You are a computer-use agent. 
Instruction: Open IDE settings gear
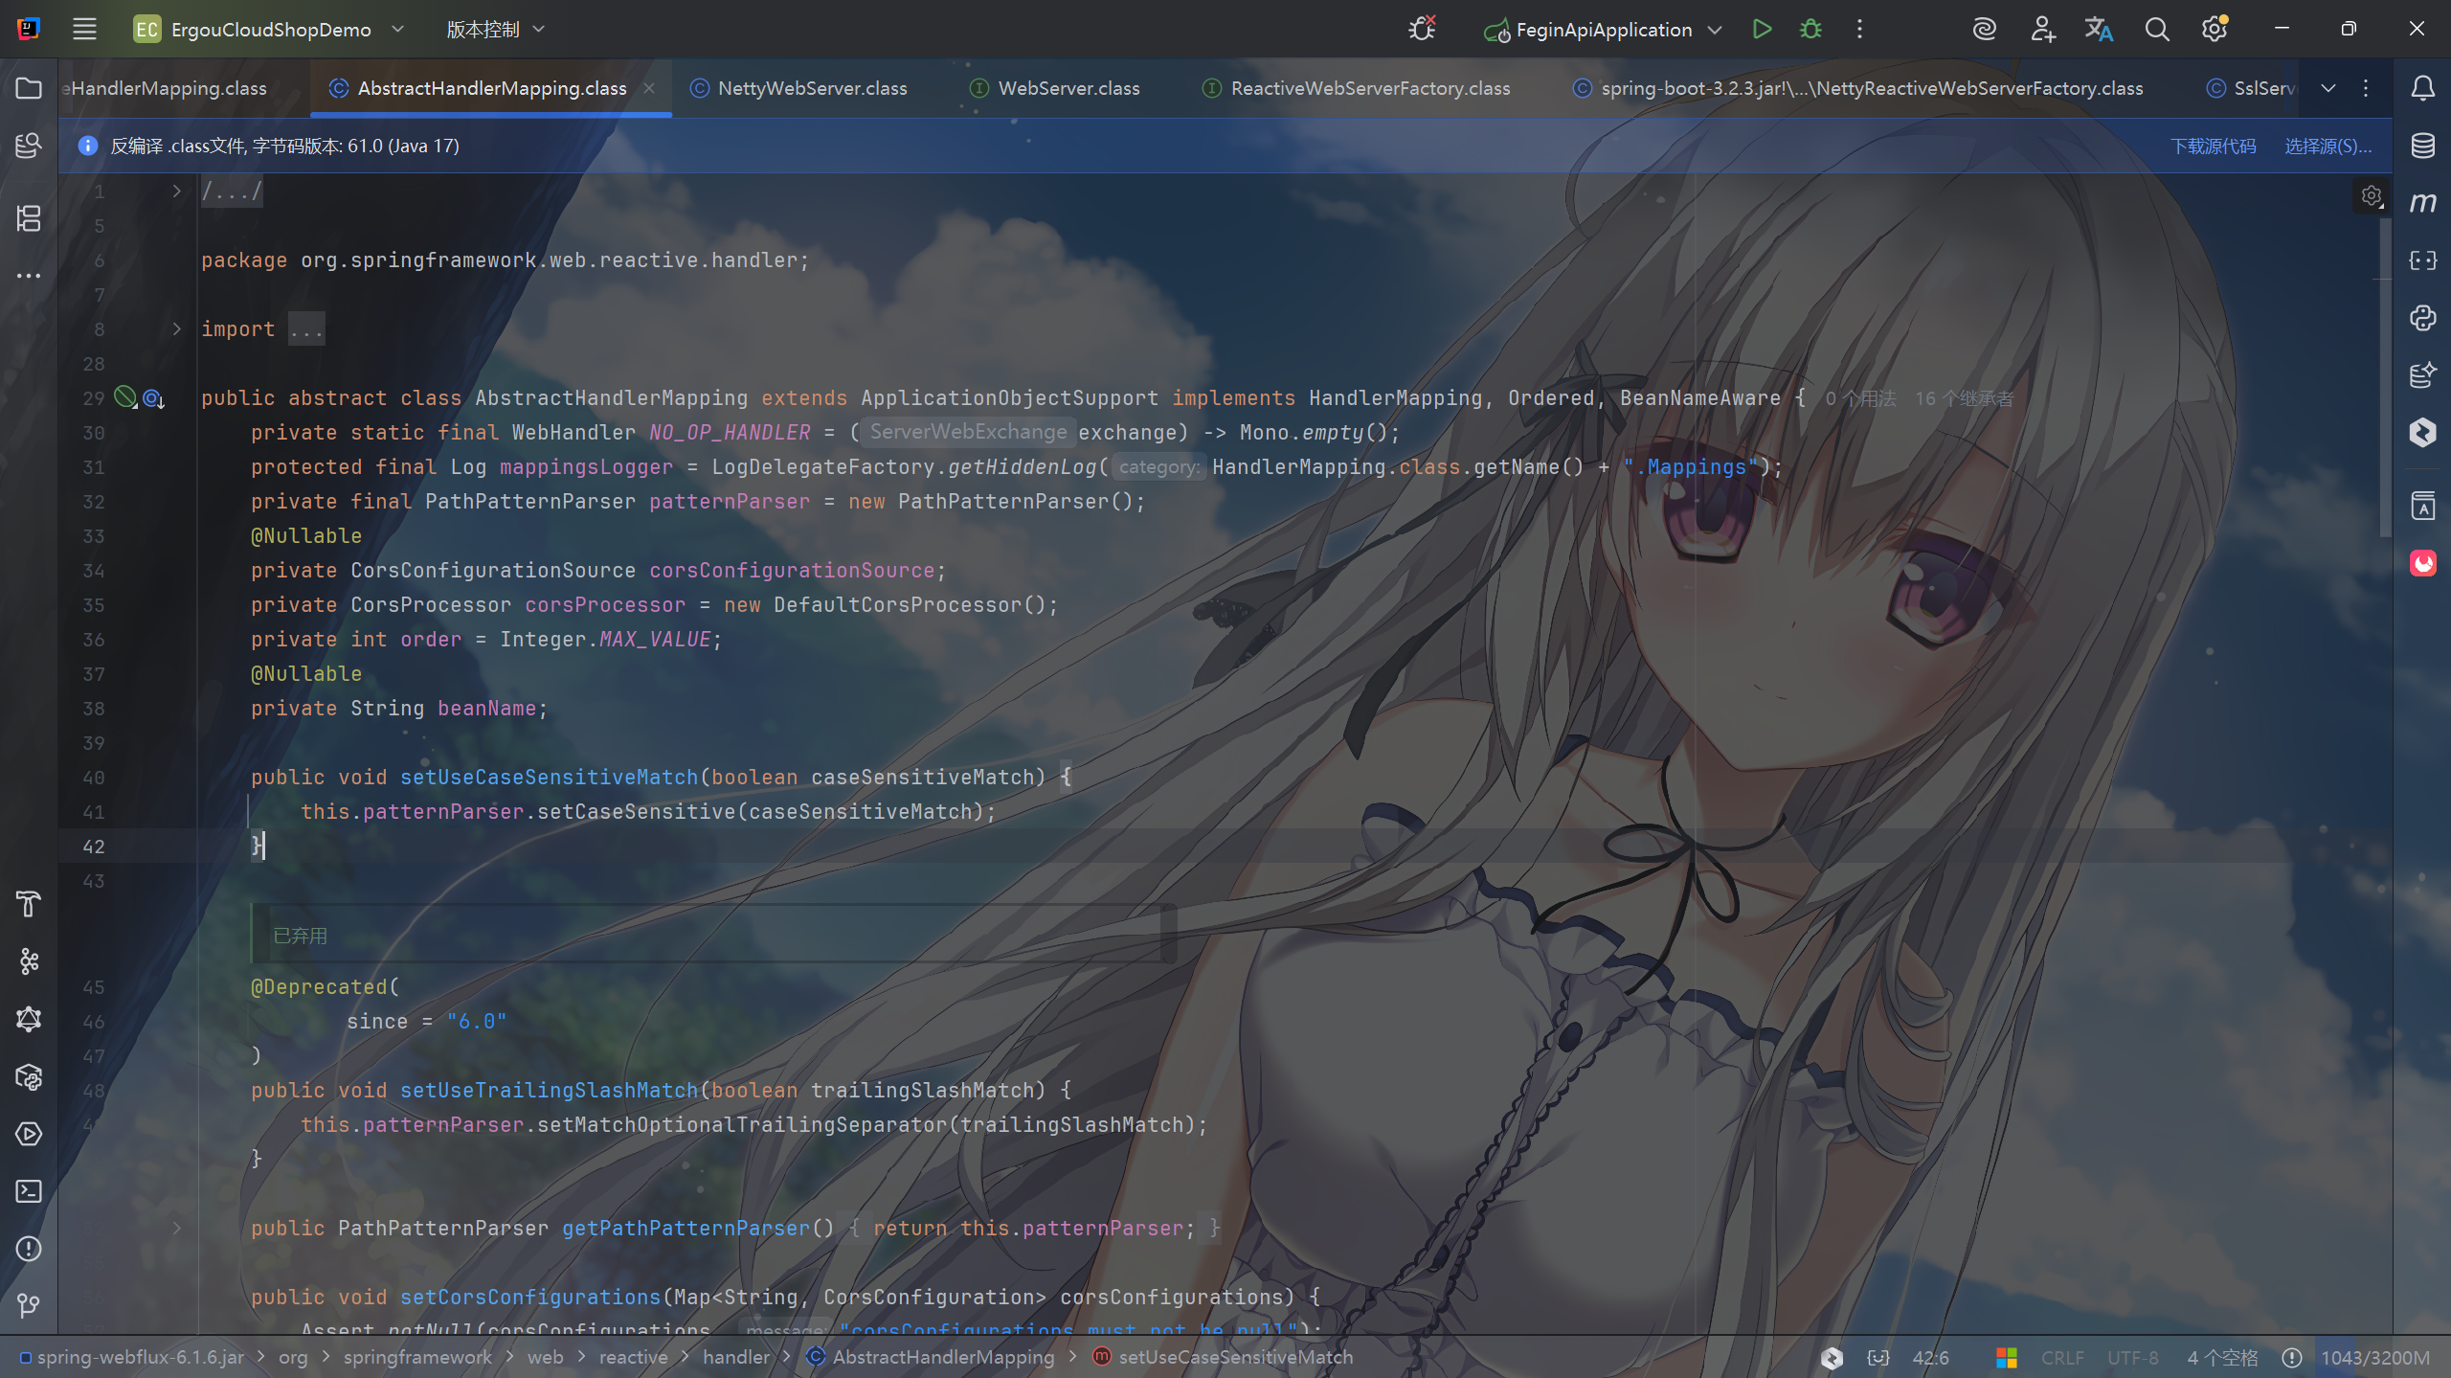click(x=2215, y=29)
